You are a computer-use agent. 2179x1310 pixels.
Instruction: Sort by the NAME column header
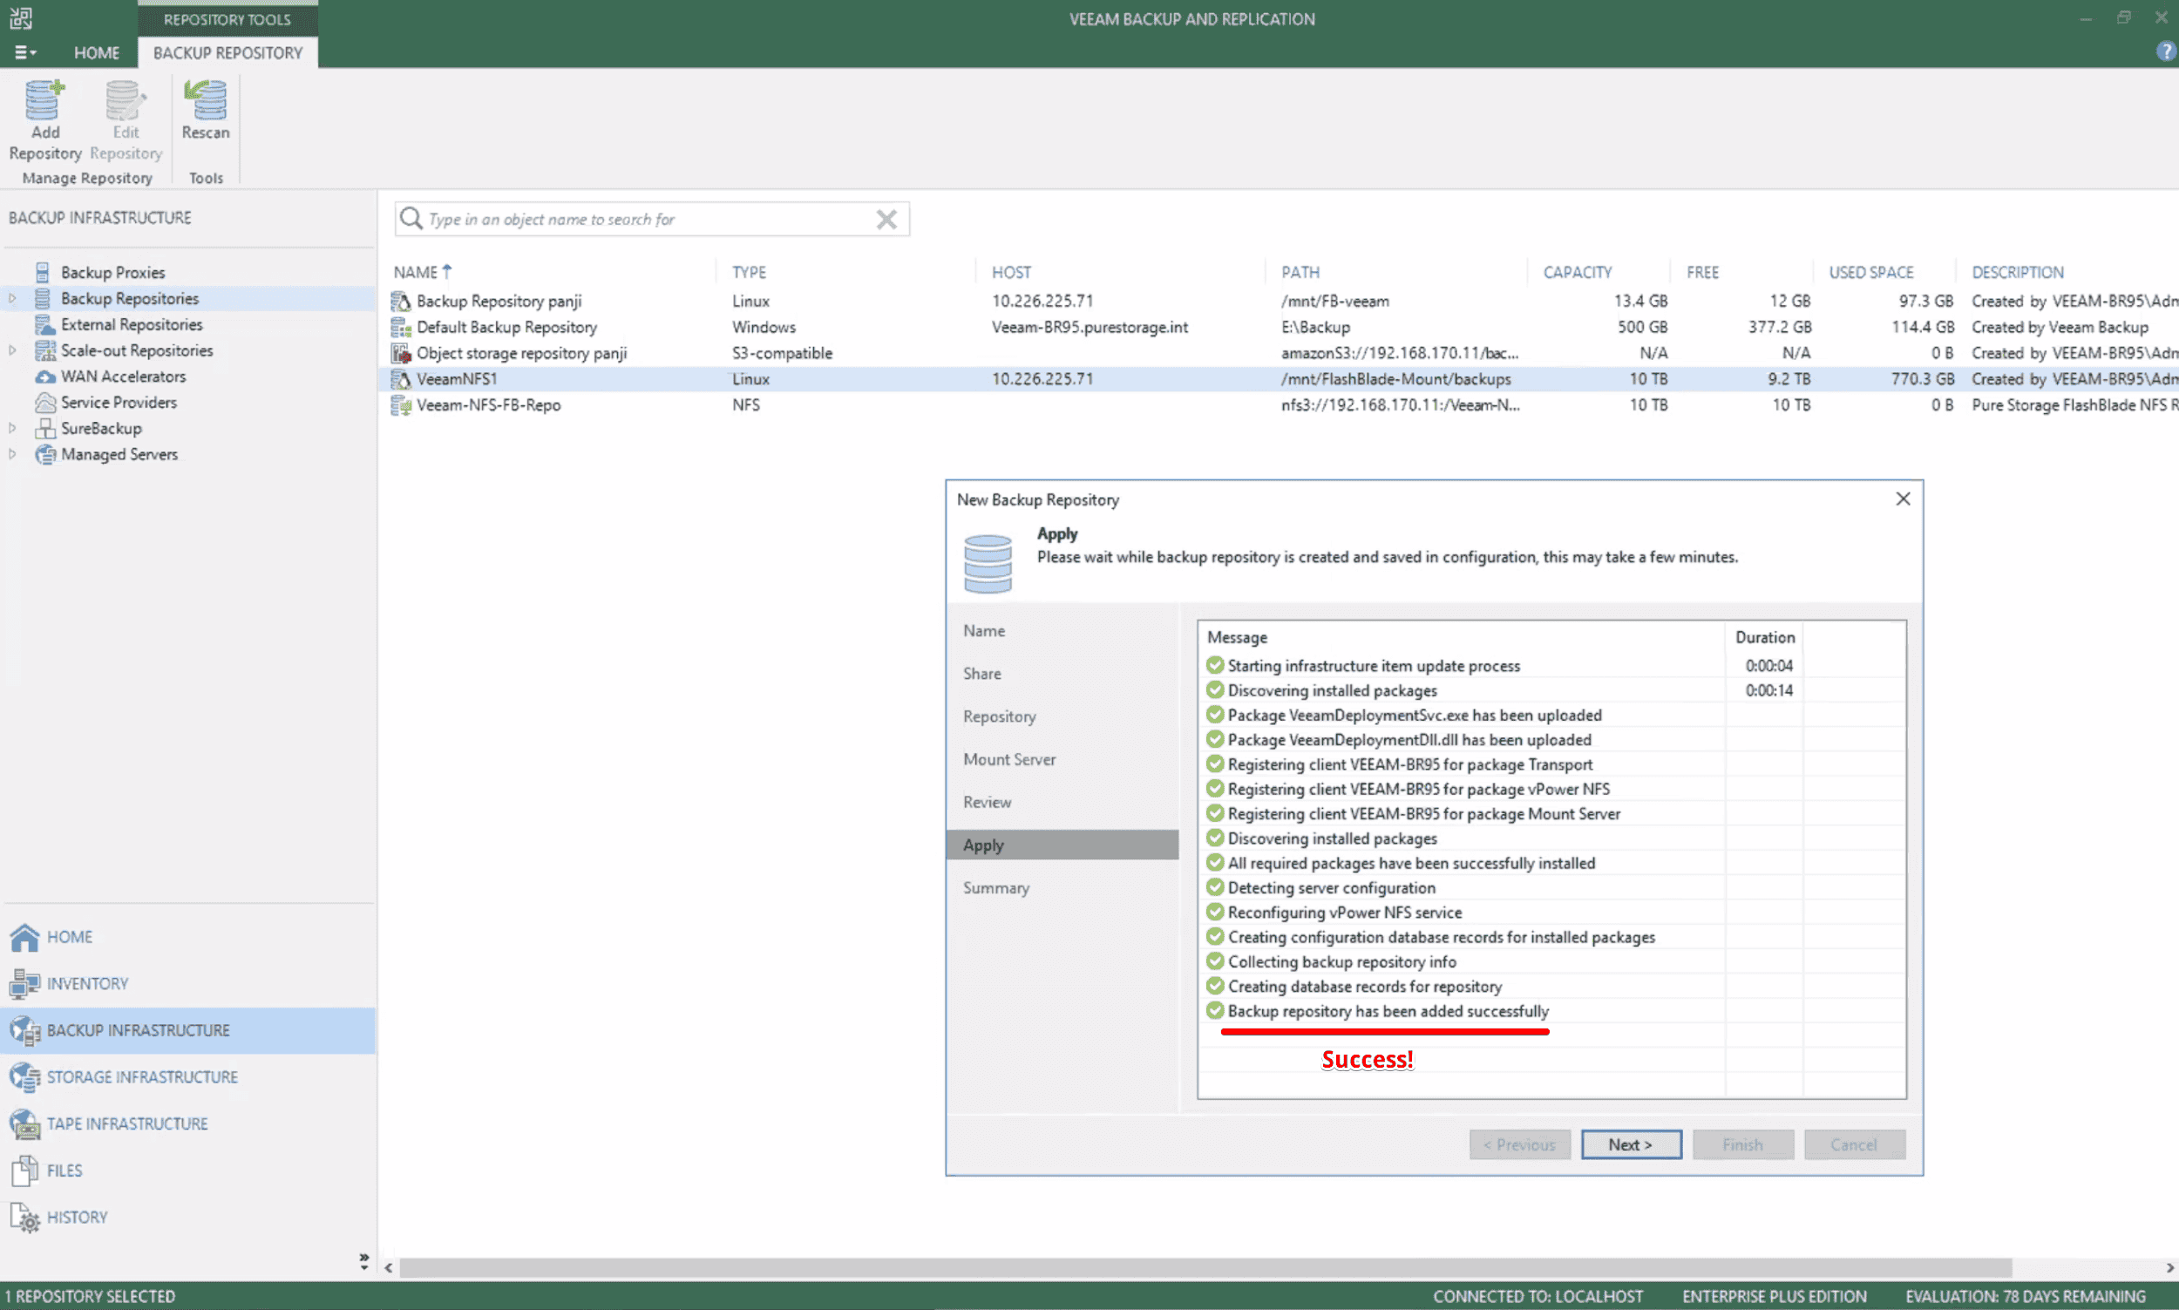422,272
